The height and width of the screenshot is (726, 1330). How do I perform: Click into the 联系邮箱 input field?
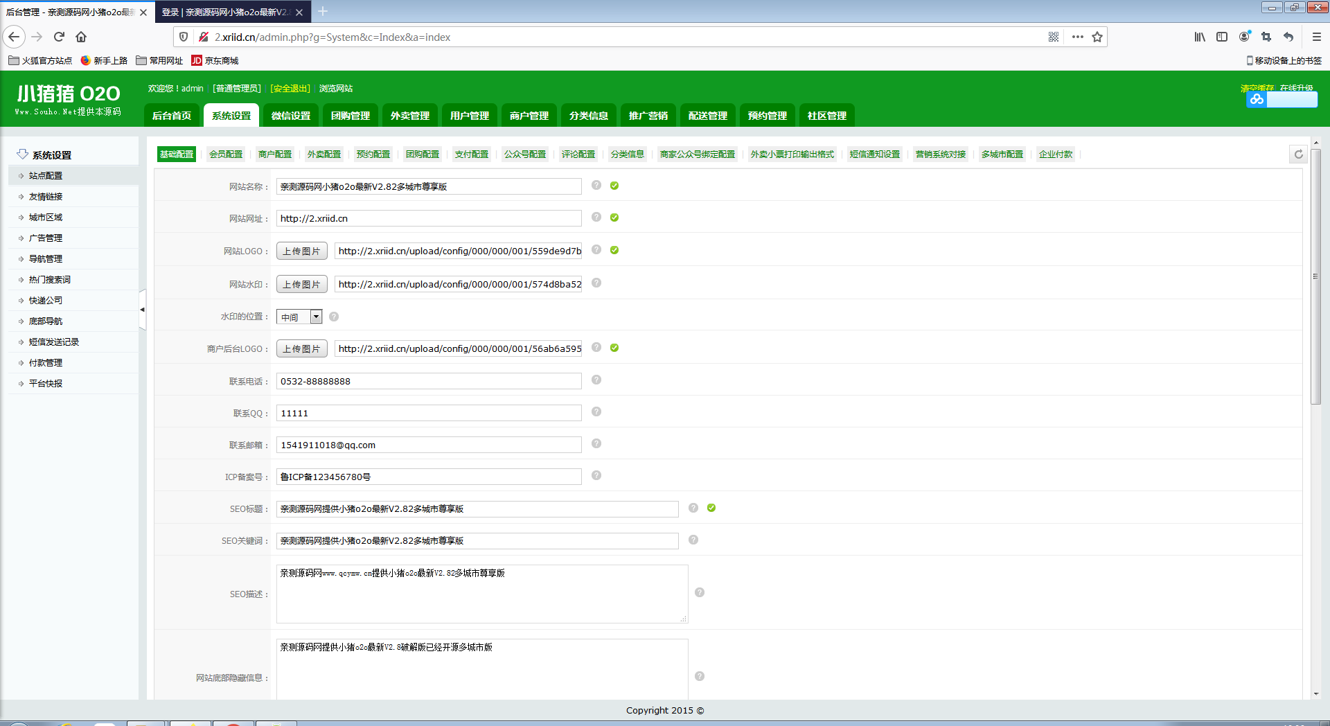pyautogui.click(x=429, y=445)
